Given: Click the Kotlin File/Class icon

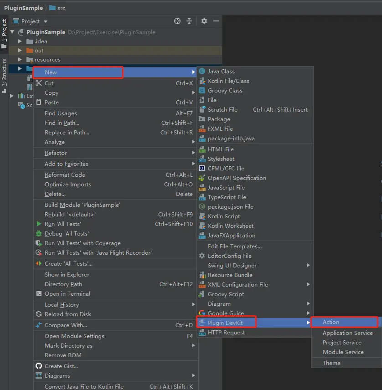Looking at the screenshot, I should pyautogui.click(x=202, y=81).
